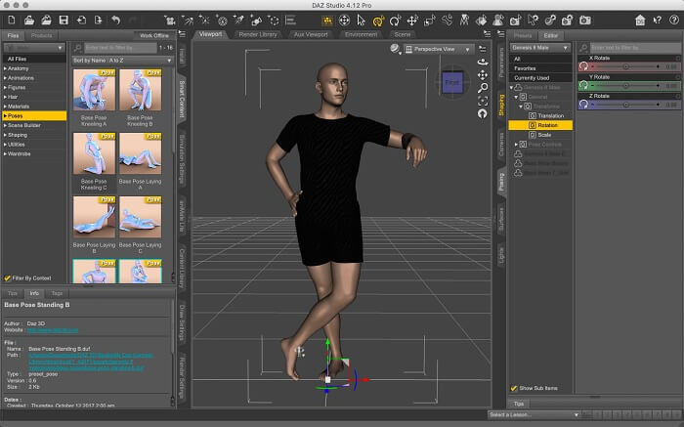Toggle the Work Offline button

[x=154, y=35]
